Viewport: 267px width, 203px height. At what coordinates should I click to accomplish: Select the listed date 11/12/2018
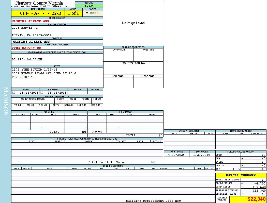[x=29, y=93]
